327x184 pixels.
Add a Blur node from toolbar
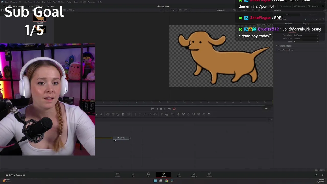(x=101, y=114)
